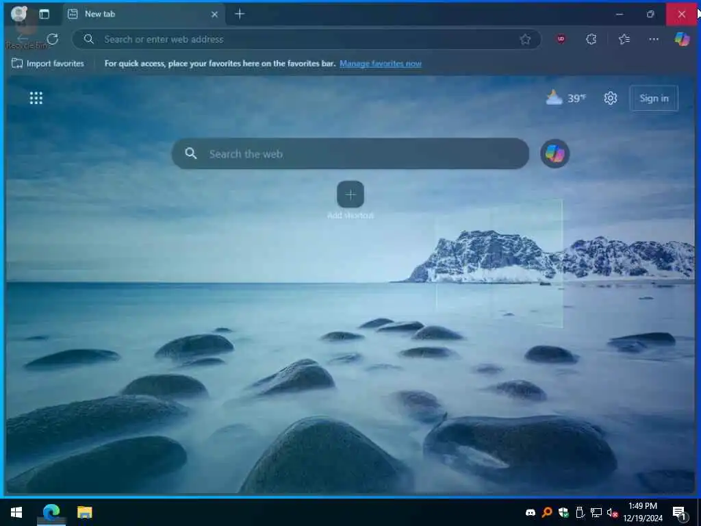This screenshot has height=526, width=701.
Task: Minimize the Edge window
Action: [619, 14]
